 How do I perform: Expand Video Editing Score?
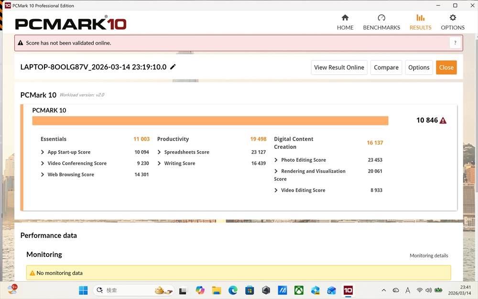[x=276, y=190]
